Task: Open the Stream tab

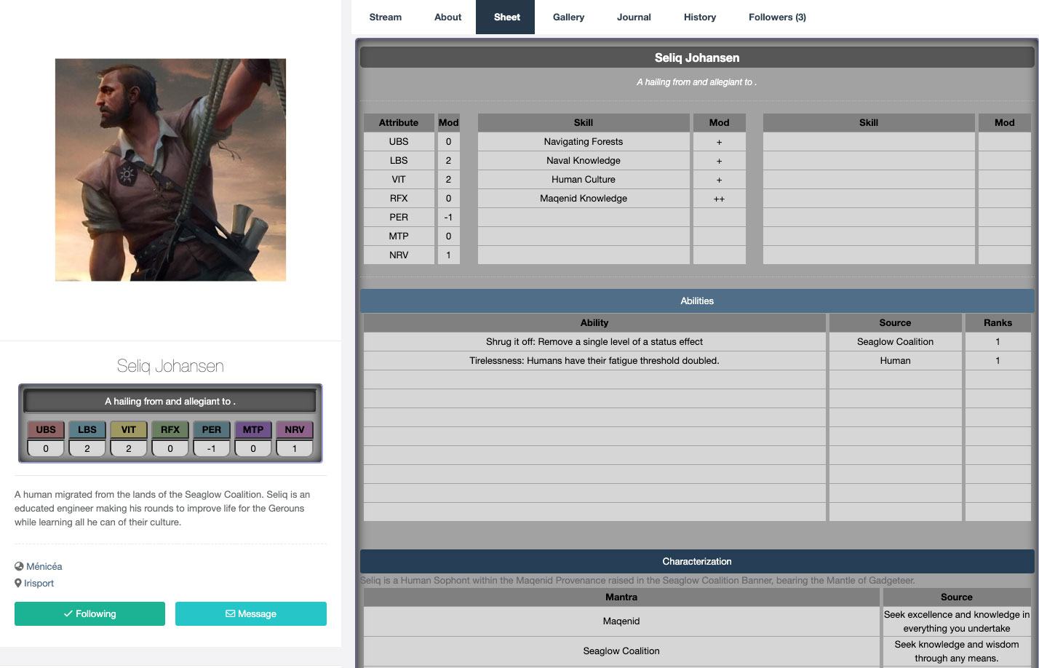Action: (385, 17)
